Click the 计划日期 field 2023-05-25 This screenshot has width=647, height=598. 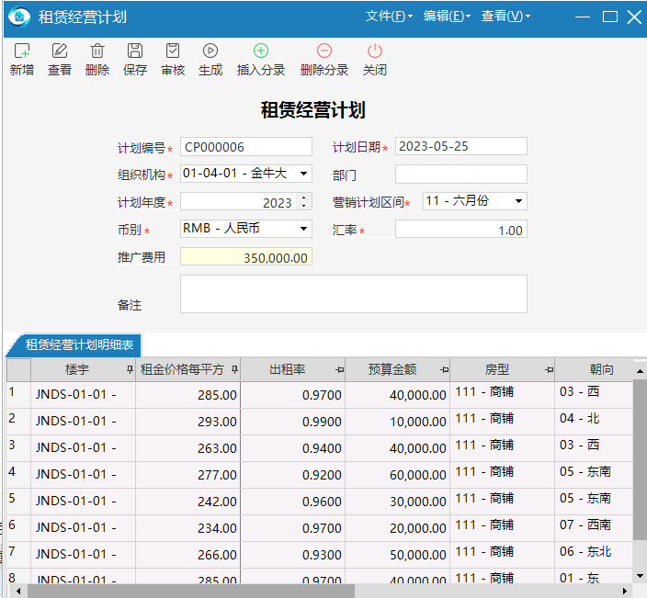click(x=461, y=146)
